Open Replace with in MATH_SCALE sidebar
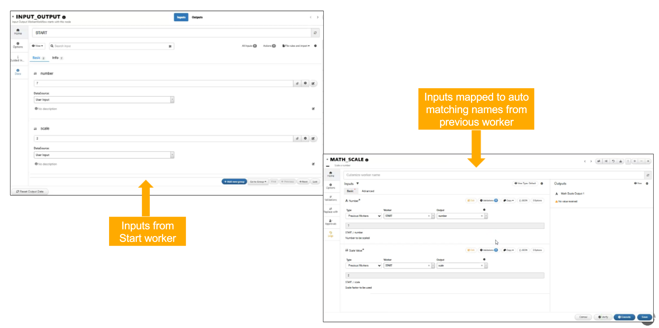Image resolution: width=659 pixels, height=328 pixels. coord(331,210)
